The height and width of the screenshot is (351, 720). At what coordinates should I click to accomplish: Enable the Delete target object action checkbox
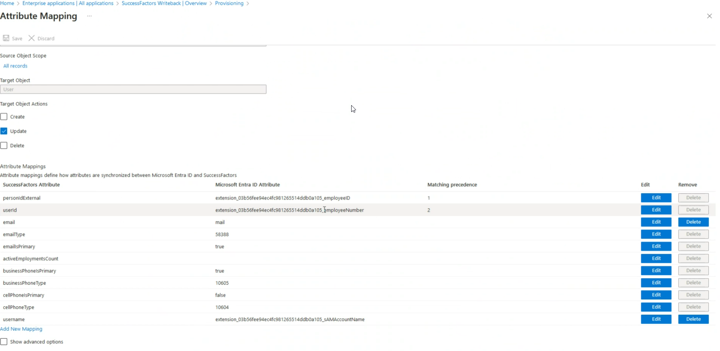4,146
